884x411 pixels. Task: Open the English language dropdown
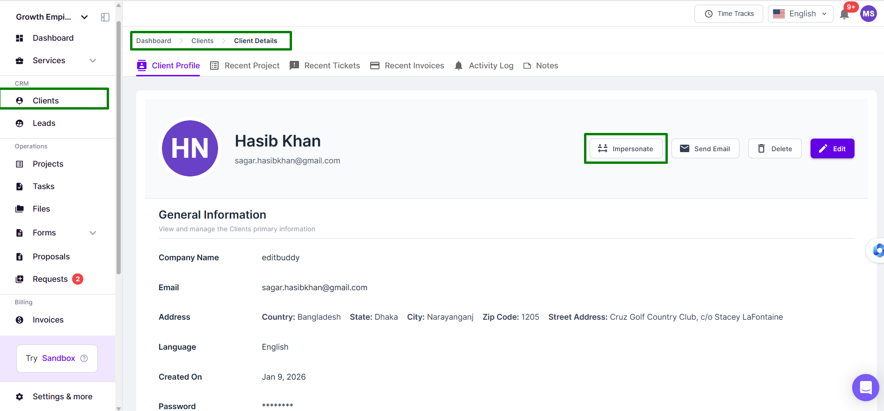[x=800, y=14]
